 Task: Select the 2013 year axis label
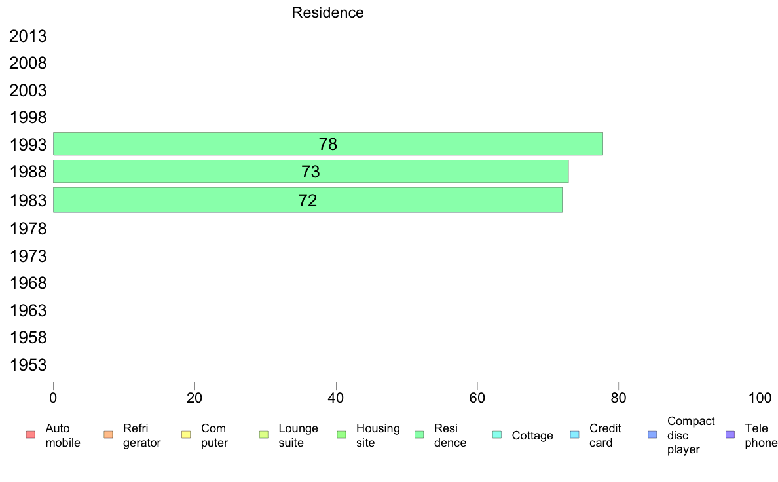[x=28, y=36]
